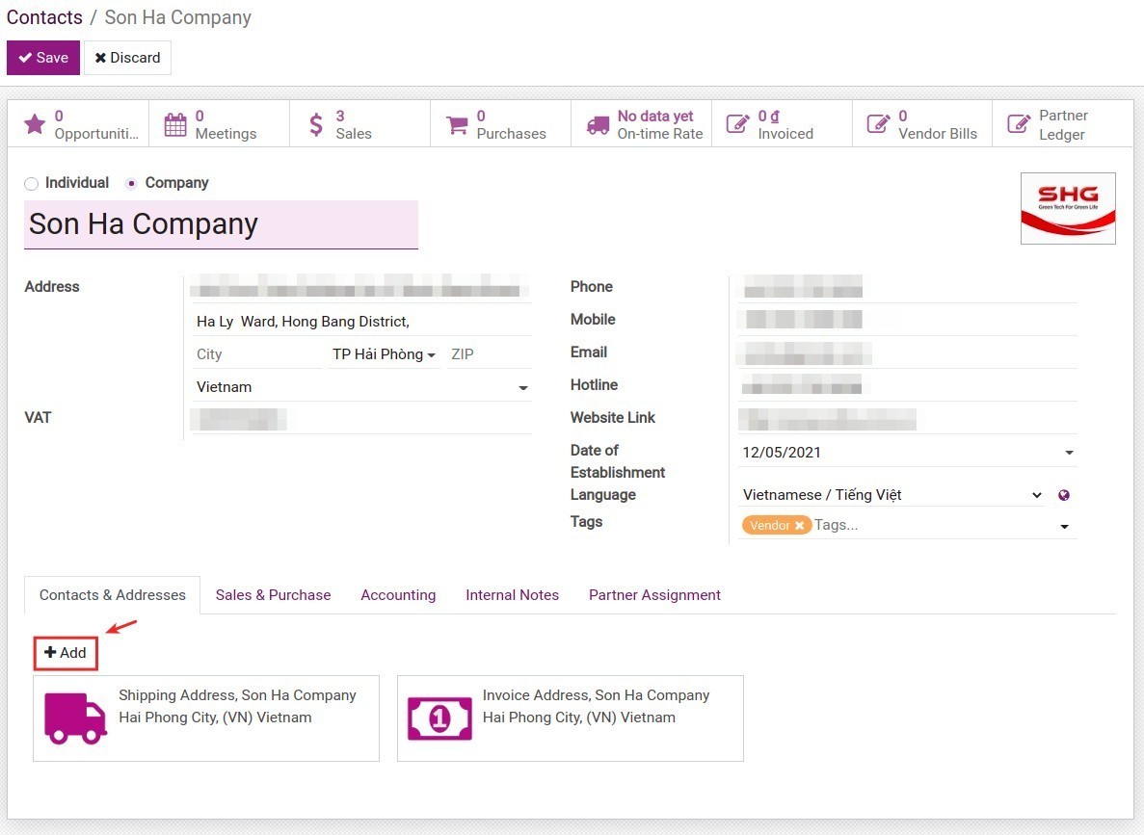
Task: Navigate to Contacts via the breadcrumb link
Action: pos(44,16)
